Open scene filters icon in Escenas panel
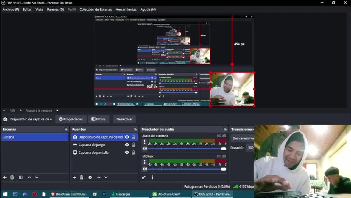Screen dimensions: 351x198 [x=21, y=177]
